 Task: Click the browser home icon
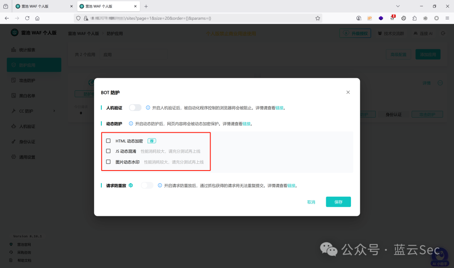[x=37, y=18]
